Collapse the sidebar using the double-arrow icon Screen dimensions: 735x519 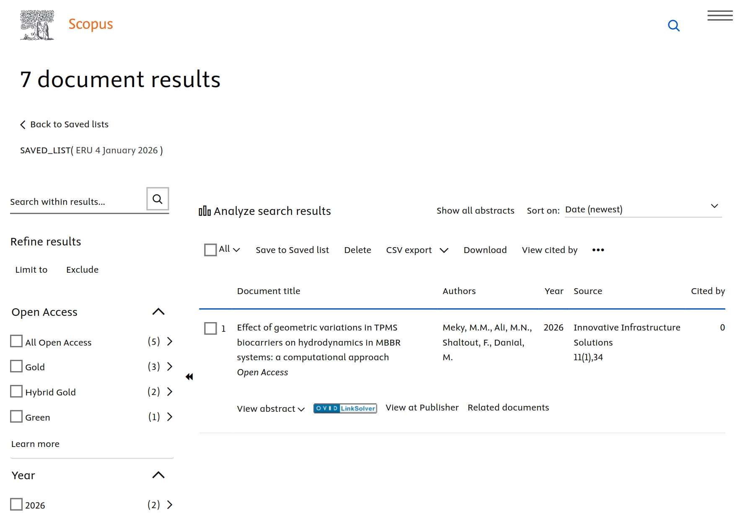pos(189,377)
